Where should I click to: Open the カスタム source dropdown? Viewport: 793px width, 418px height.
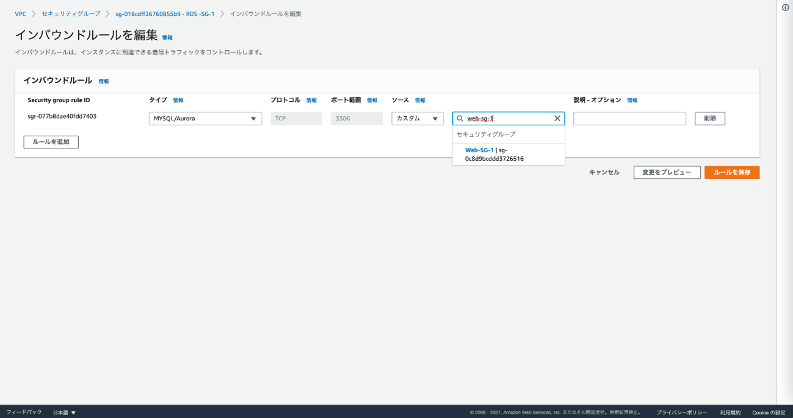click(x=417, y=119)
